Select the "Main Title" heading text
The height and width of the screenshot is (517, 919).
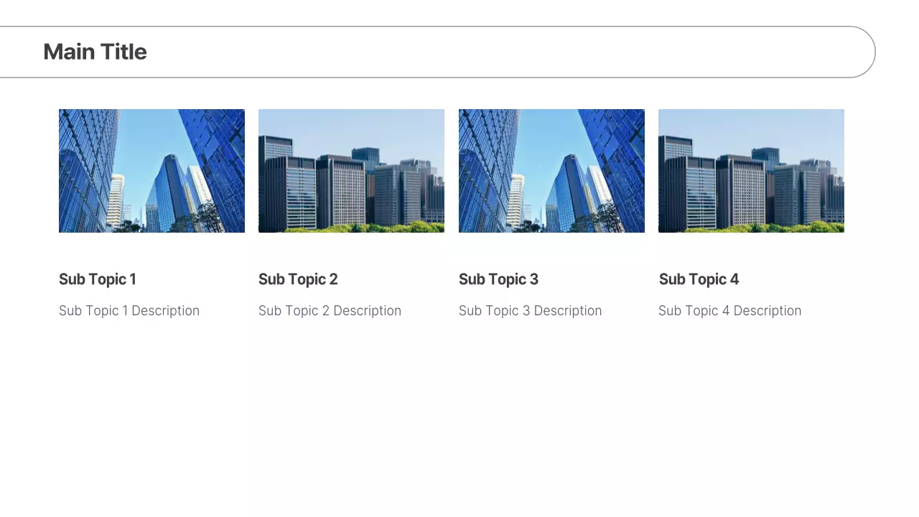(95, 52)
